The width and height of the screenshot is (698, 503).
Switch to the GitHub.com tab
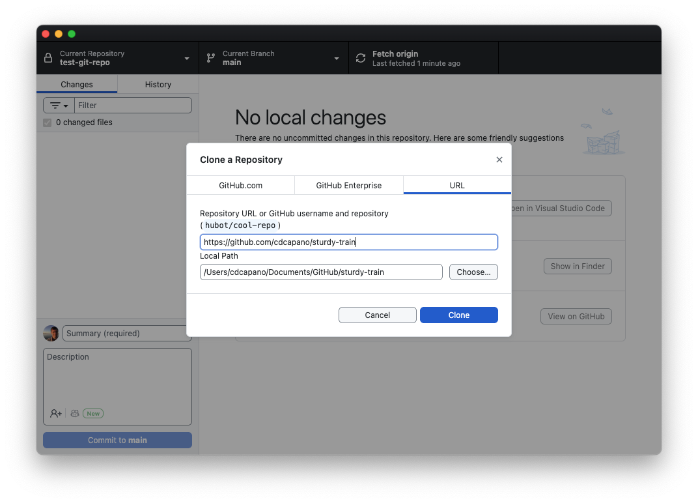(240, 185)
